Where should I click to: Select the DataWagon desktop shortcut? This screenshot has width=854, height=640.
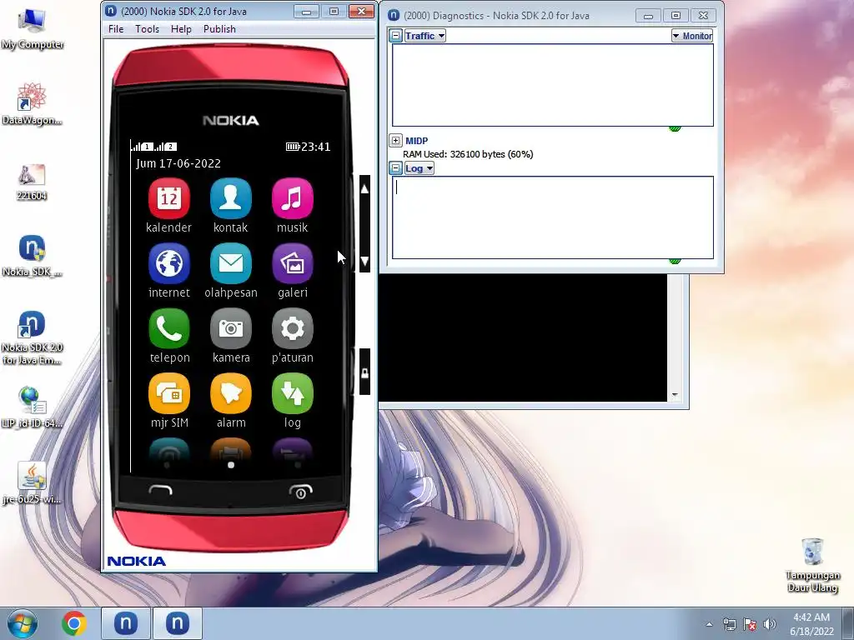pos(32,104)
